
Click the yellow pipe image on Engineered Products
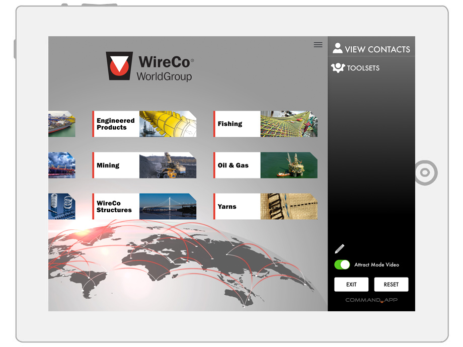pos(168,124)
